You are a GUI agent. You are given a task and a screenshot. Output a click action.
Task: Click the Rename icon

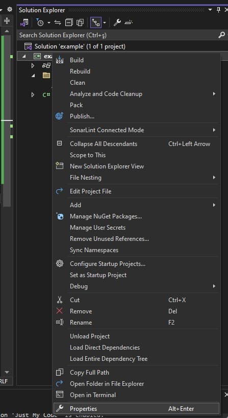pyautogui.click(x=60, y=322)
